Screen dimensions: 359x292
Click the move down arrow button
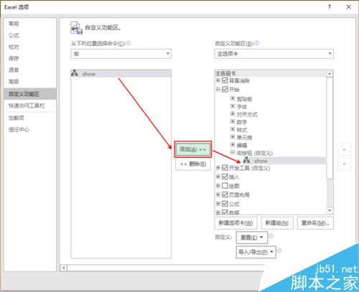344,164
